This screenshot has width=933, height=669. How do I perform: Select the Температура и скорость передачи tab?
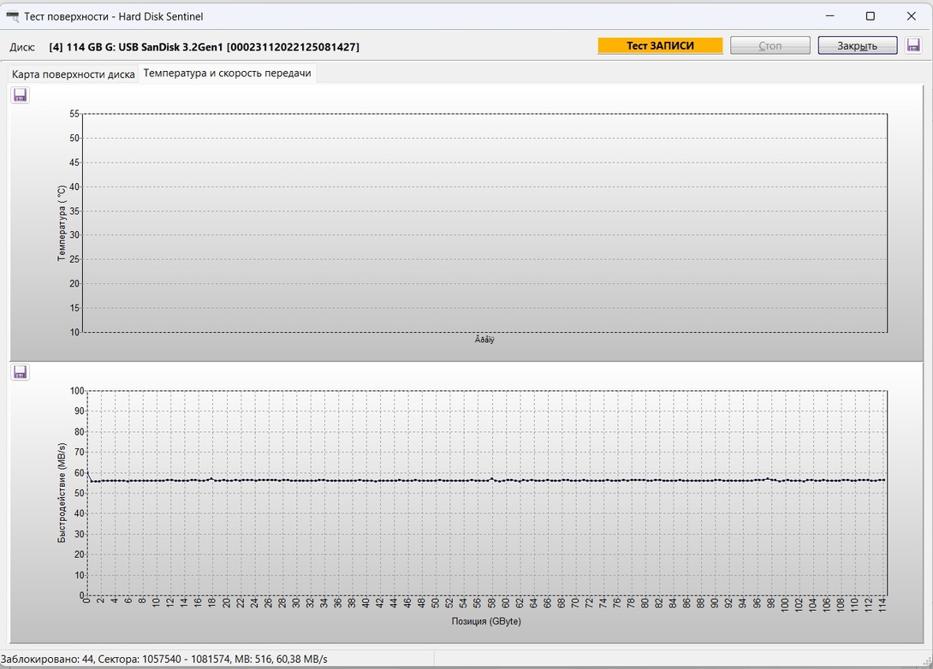[x=227, y=74]
